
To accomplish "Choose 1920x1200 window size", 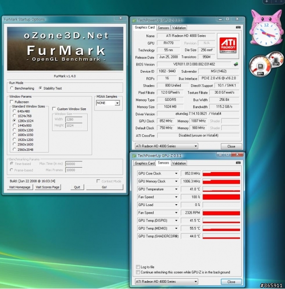I will pyautogui.click(x=14, y=140).
